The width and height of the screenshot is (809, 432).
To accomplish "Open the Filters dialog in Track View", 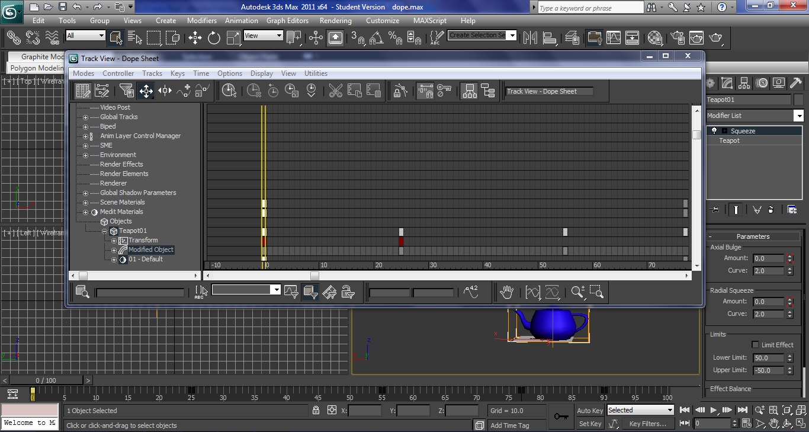I will 126,90.
